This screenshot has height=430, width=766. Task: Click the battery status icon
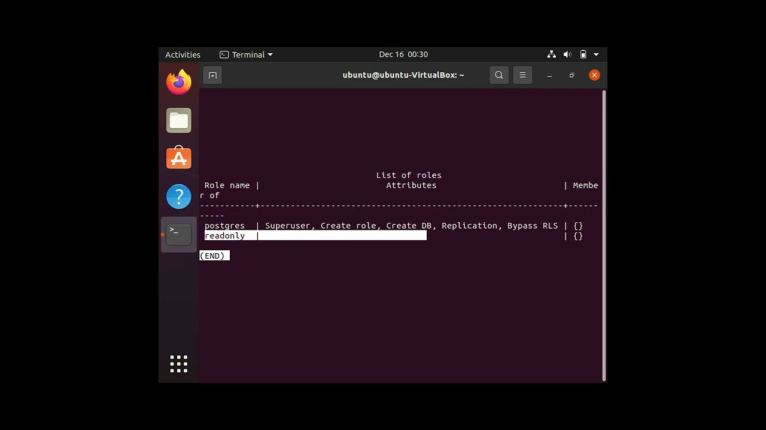(x=583, y=54)
